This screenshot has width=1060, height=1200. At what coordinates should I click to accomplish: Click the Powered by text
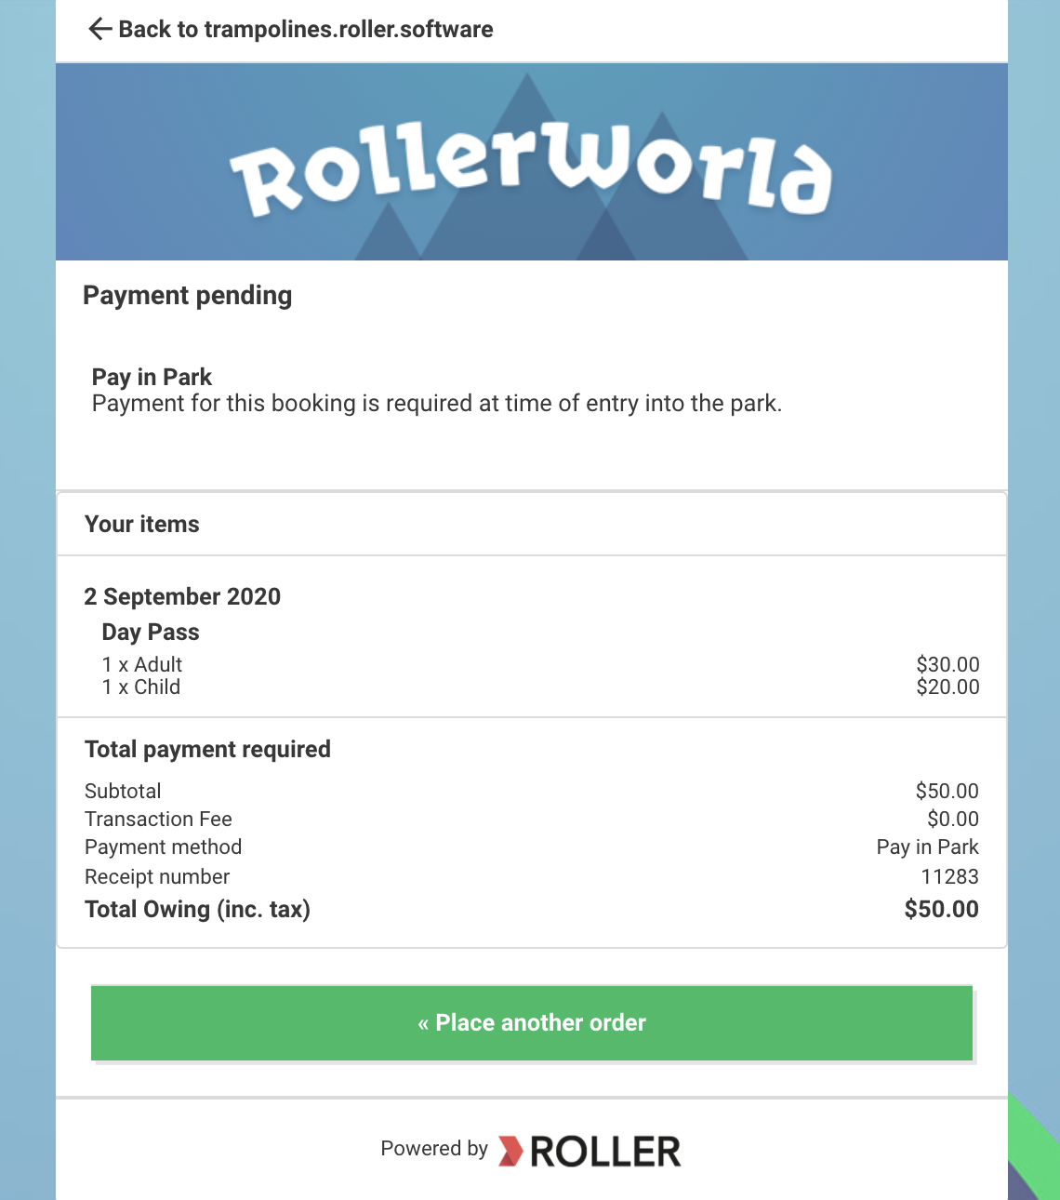(x=434, y=1149)
